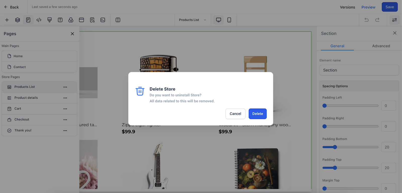Select the Home page
This screenshot has width=402, height=193.
point(39,56)
